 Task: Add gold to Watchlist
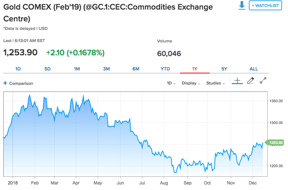pos(265,6)
